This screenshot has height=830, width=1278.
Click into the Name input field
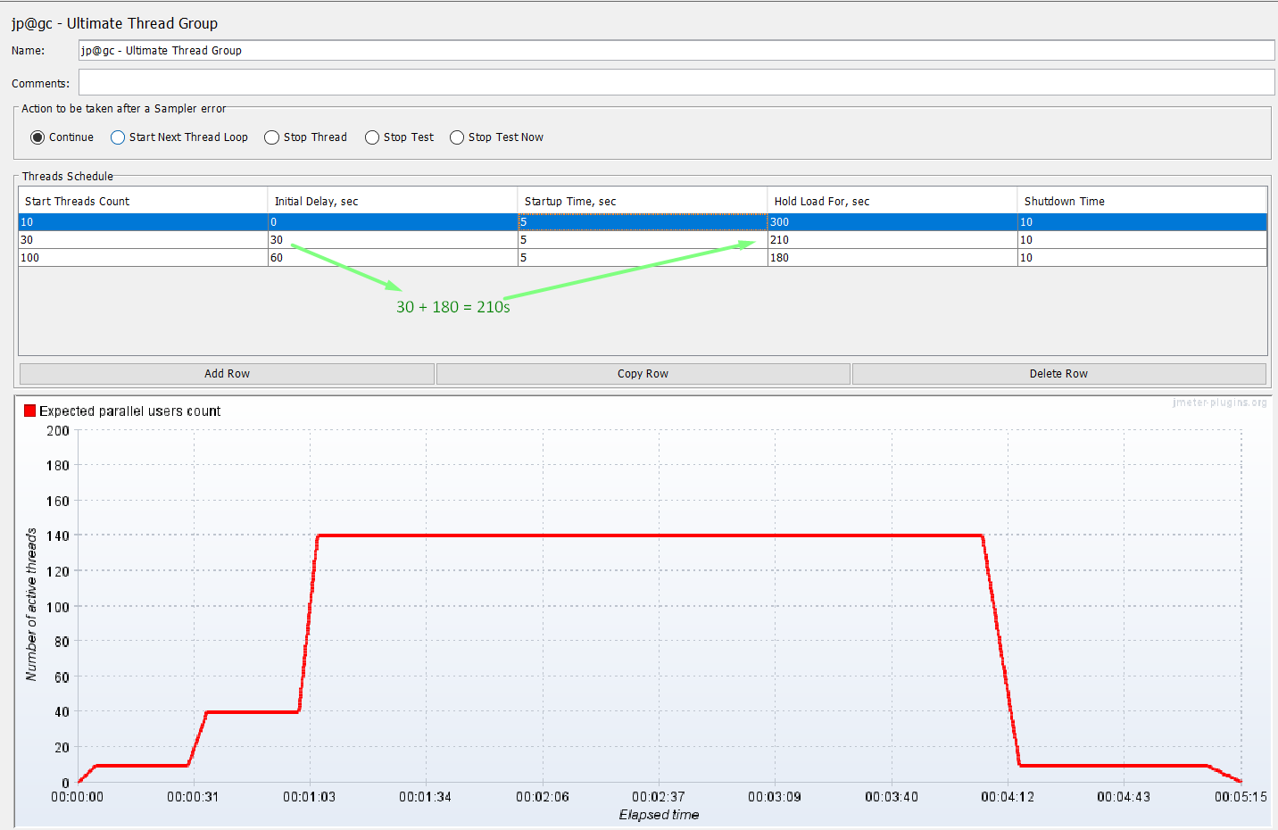(x=676, y=51)
